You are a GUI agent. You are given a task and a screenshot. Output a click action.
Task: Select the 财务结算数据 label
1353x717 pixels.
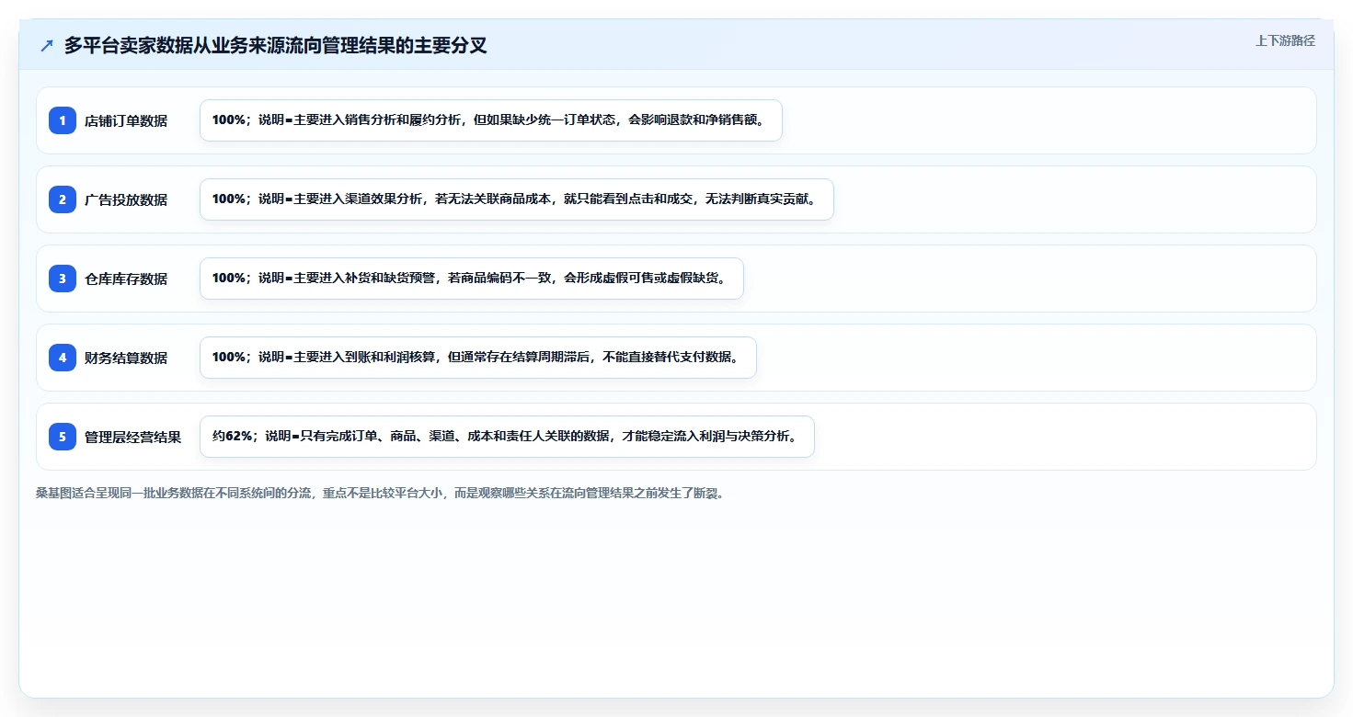126,358
